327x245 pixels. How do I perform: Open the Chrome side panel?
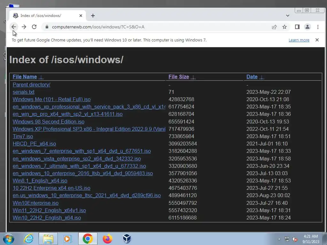[297, 27]
